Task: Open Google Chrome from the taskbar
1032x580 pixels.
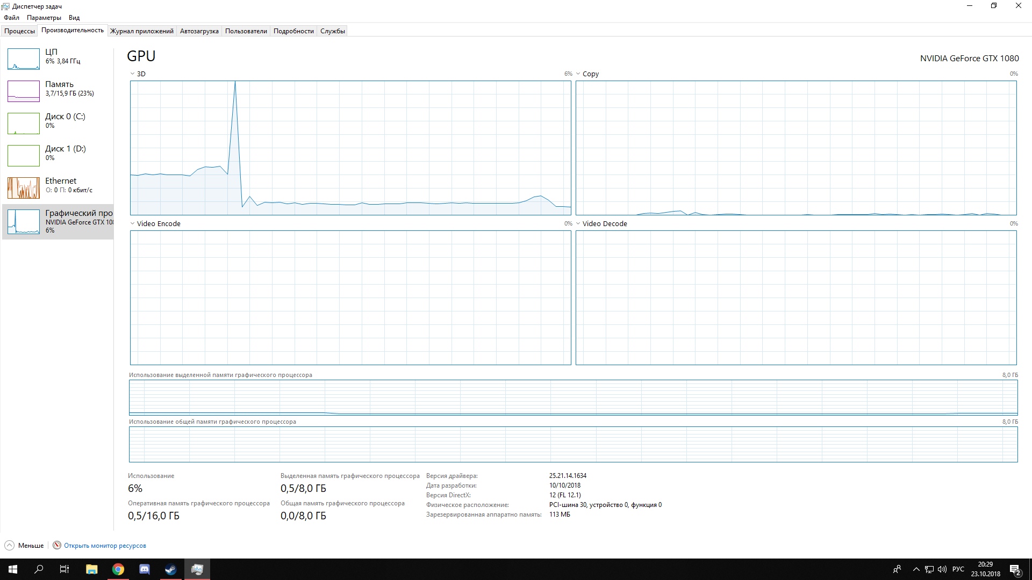Action: click(x=118, y=569)
